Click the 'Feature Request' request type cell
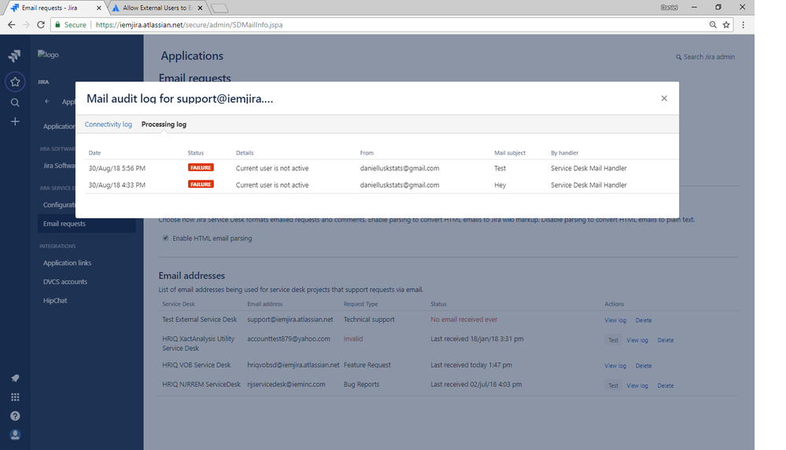The image size is (786, 450). [x=367, y=365]
